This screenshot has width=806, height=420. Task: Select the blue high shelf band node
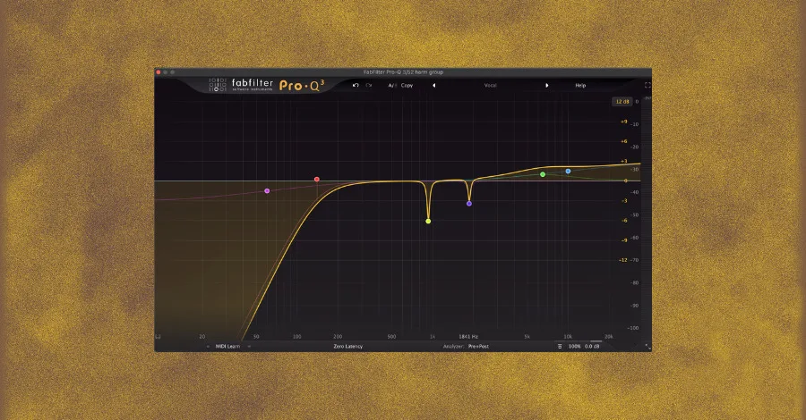coord(568,172)
